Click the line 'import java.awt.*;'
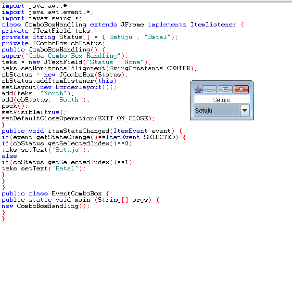This screenshot has height=284, width=292. [x=36, y=6]
